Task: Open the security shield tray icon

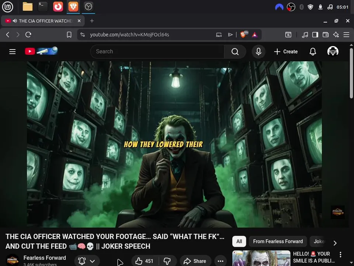Action: point(310,7)
